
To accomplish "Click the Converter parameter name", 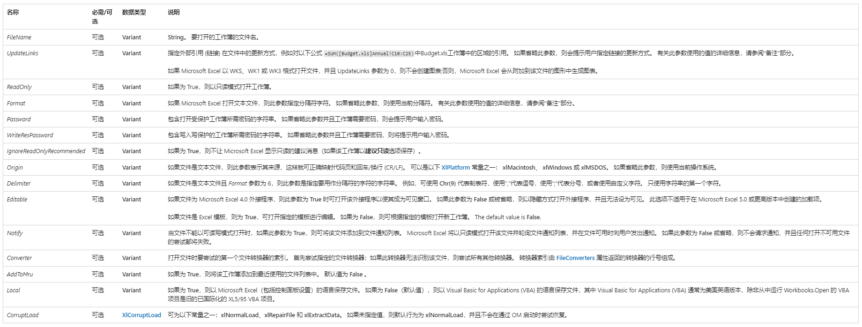I will (x=19, y=258).
